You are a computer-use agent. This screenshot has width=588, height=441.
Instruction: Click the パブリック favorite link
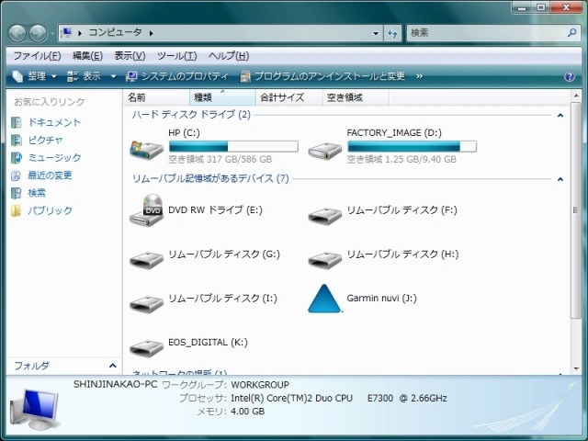click(50, 210)
